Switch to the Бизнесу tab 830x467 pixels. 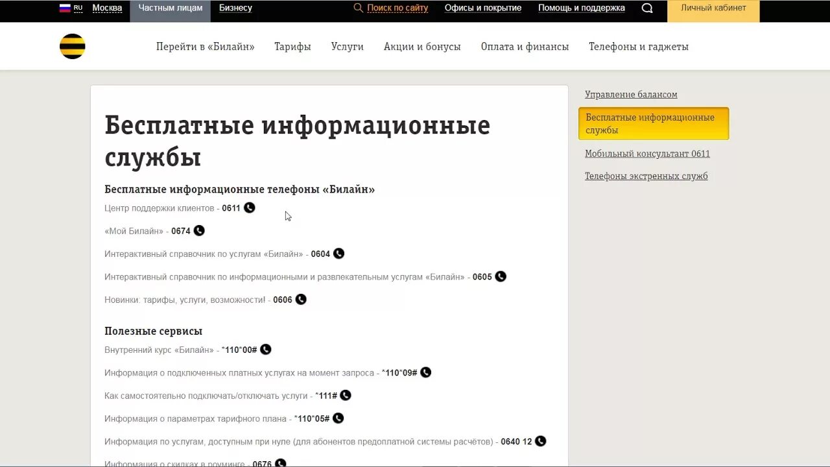pos(235,8)
